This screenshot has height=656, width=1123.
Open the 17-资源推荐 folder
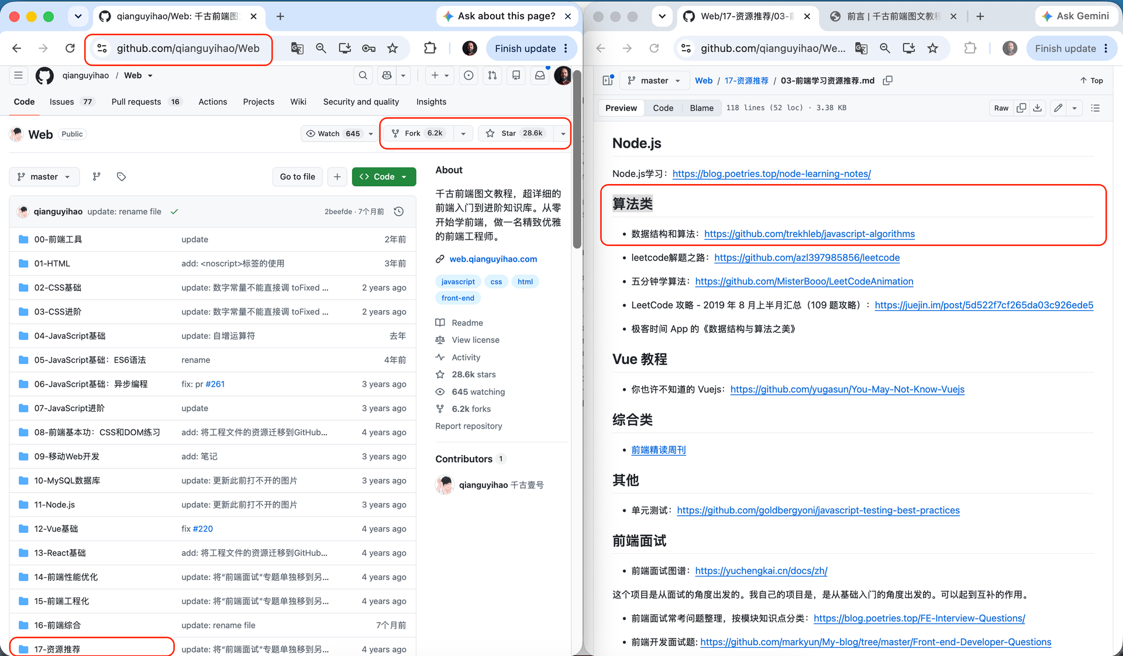(57, 649)
